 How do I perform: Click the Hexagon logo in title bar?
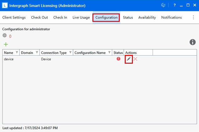[163, 5]
